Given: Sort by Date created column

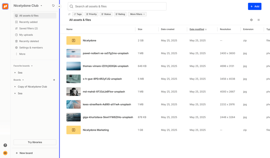Looking at the screenshot, I should [x=167, y=29].
